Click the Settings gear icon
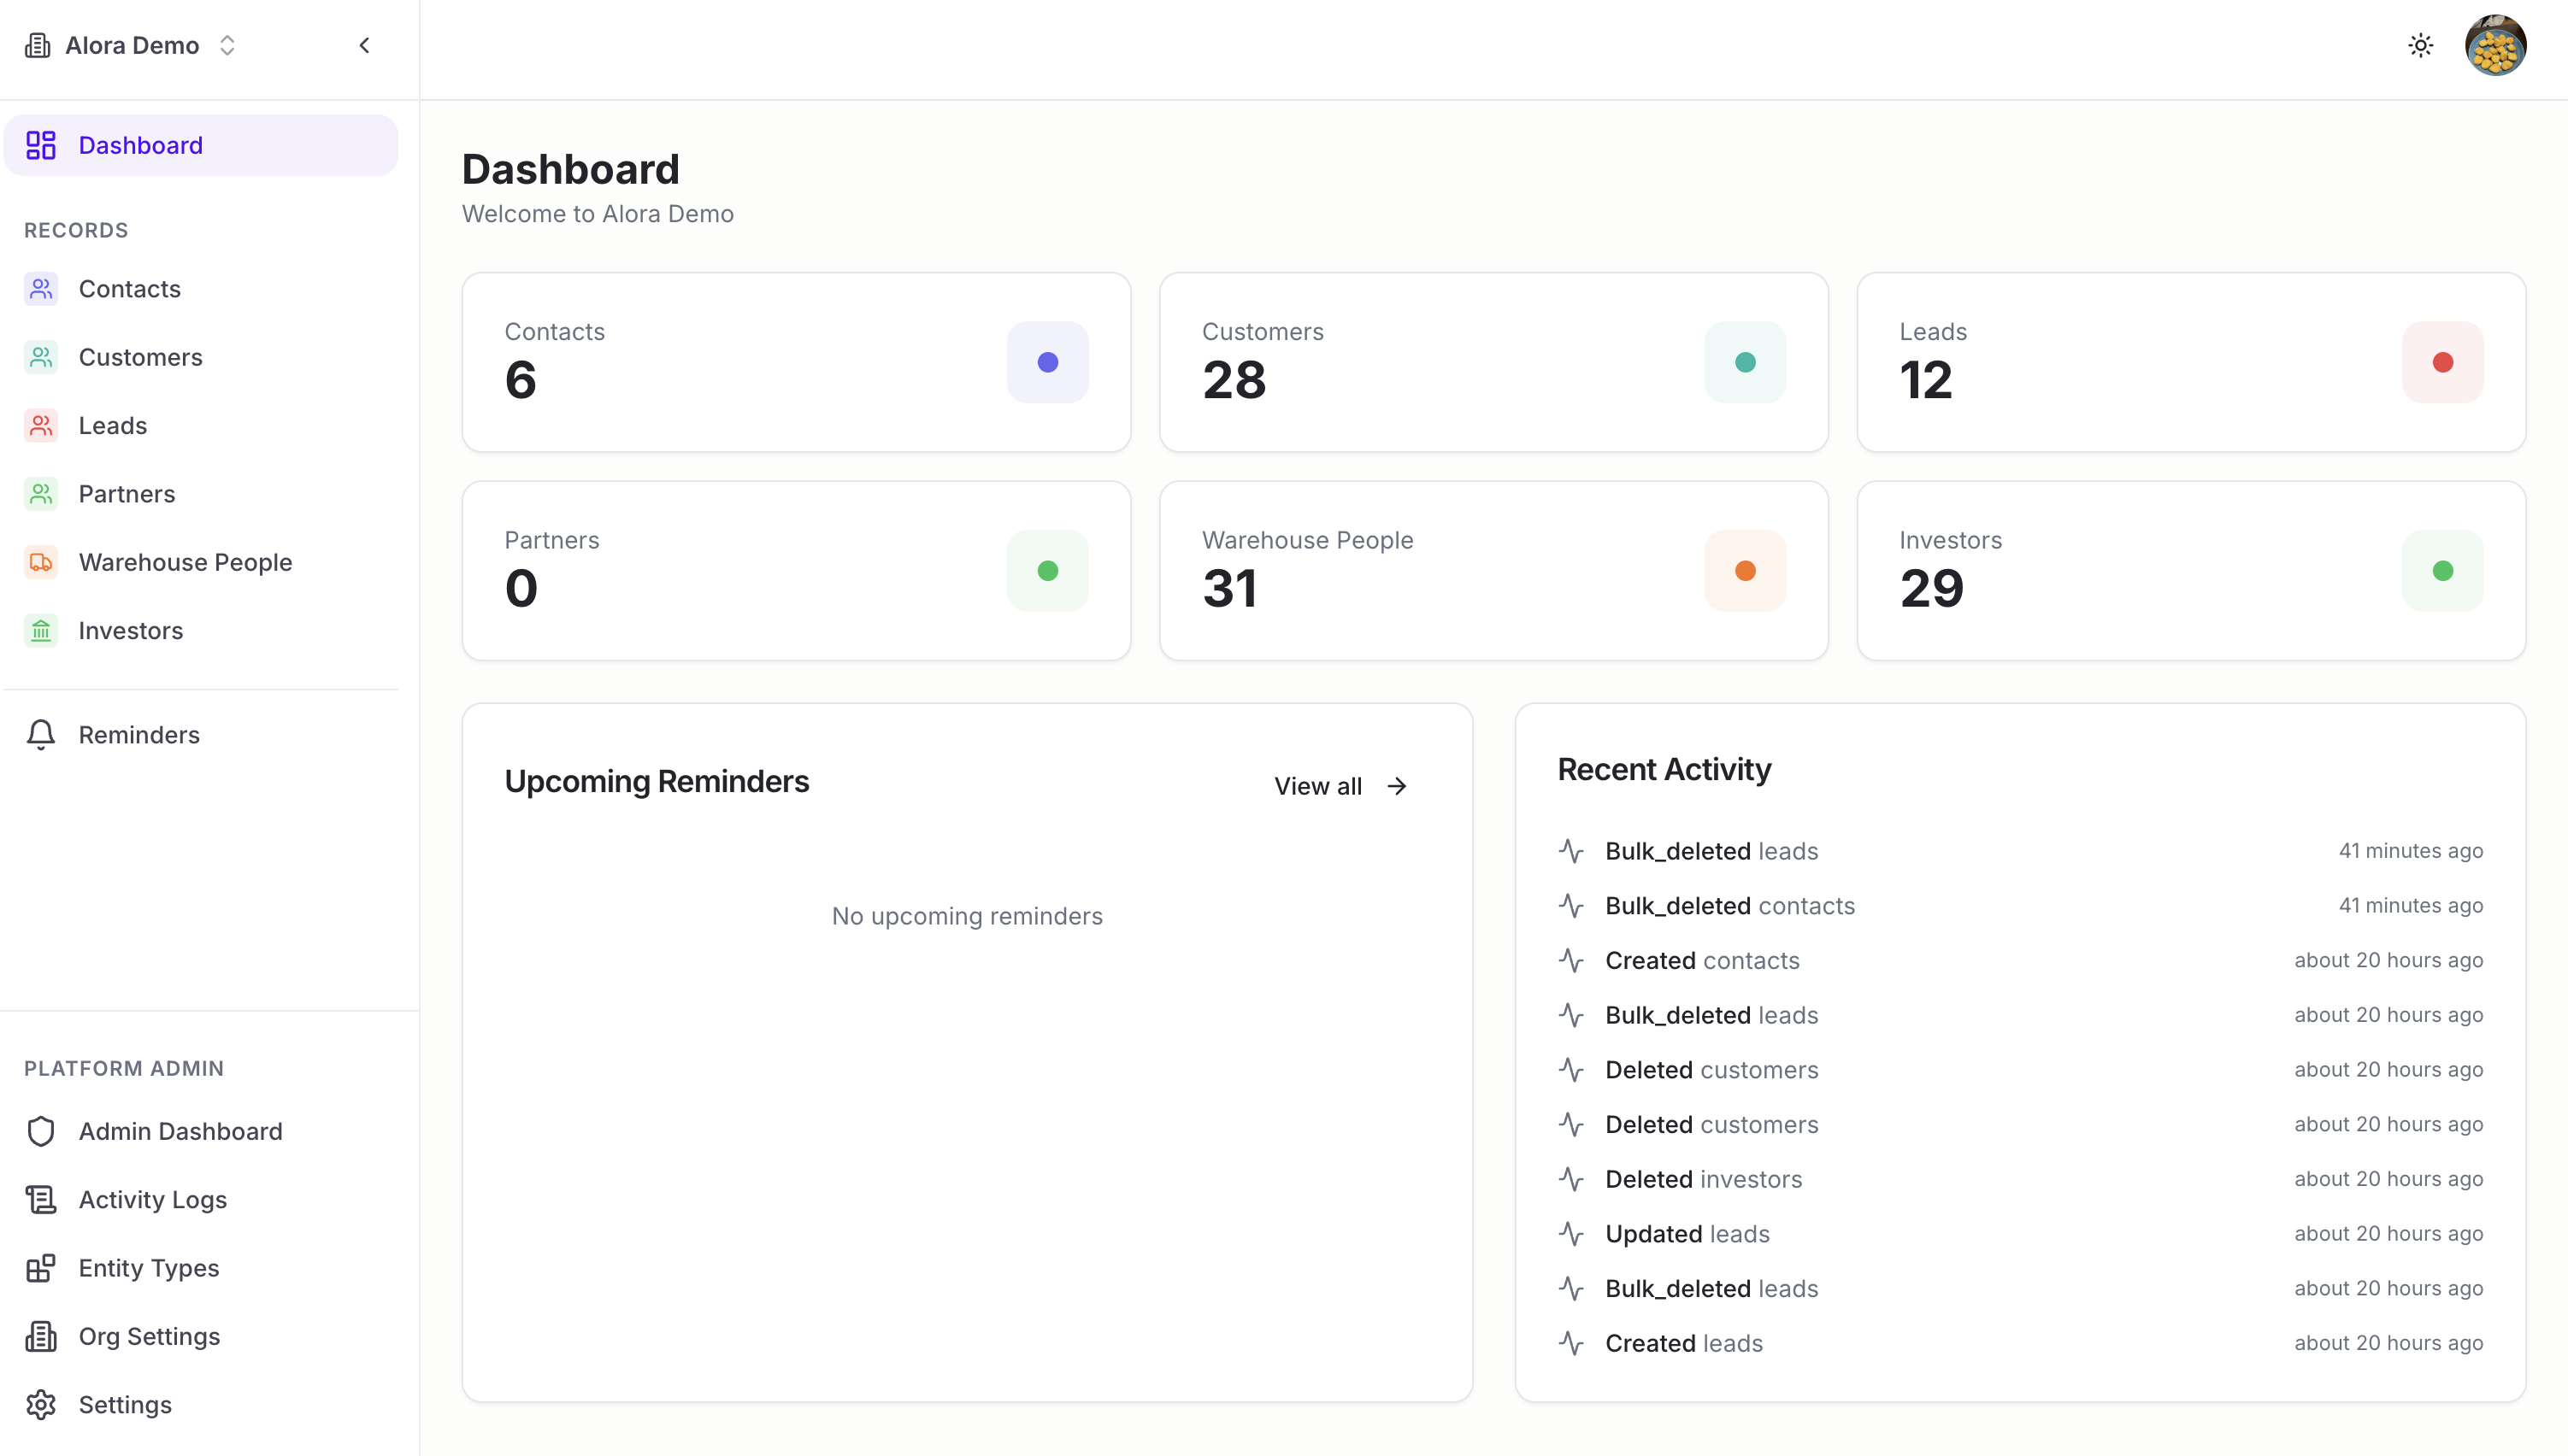The width and height of the screenshot is (2568, 1456). pos(41,1404)
